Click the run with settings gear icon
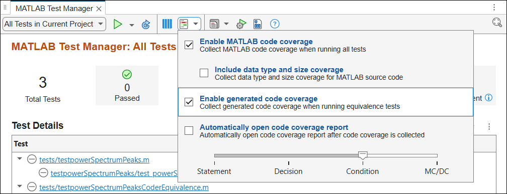 pos(241,24)
